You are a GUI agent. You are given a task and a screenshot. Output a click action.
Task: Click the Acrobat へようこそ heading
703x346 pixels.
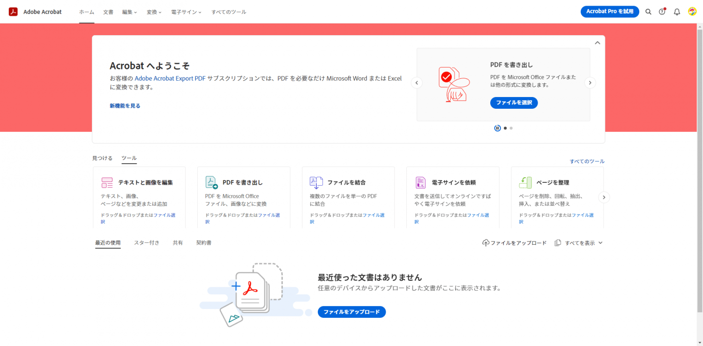[x=150, y=66]
